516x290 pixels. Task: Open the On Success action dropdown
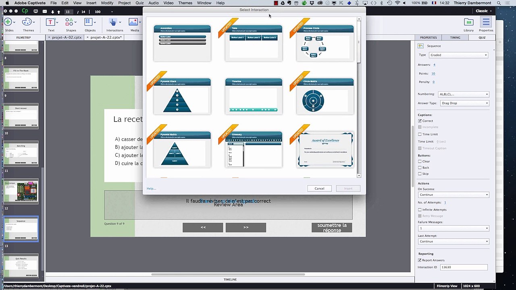(x=454, y=195)
